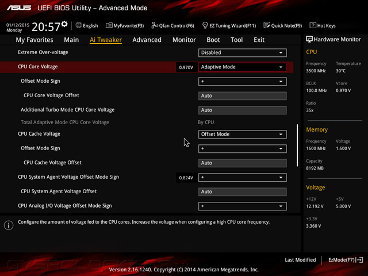The height and width of the screenshot is (276, 368).
Task: Click the 30°C temperature reading
Action: pyautogui.click(x=340, y=71)
